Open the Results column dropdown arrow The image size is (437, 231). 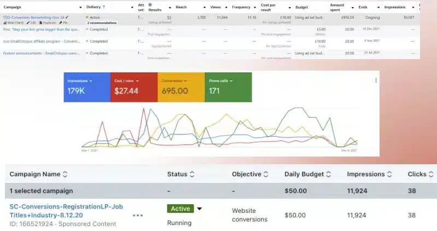170,8
